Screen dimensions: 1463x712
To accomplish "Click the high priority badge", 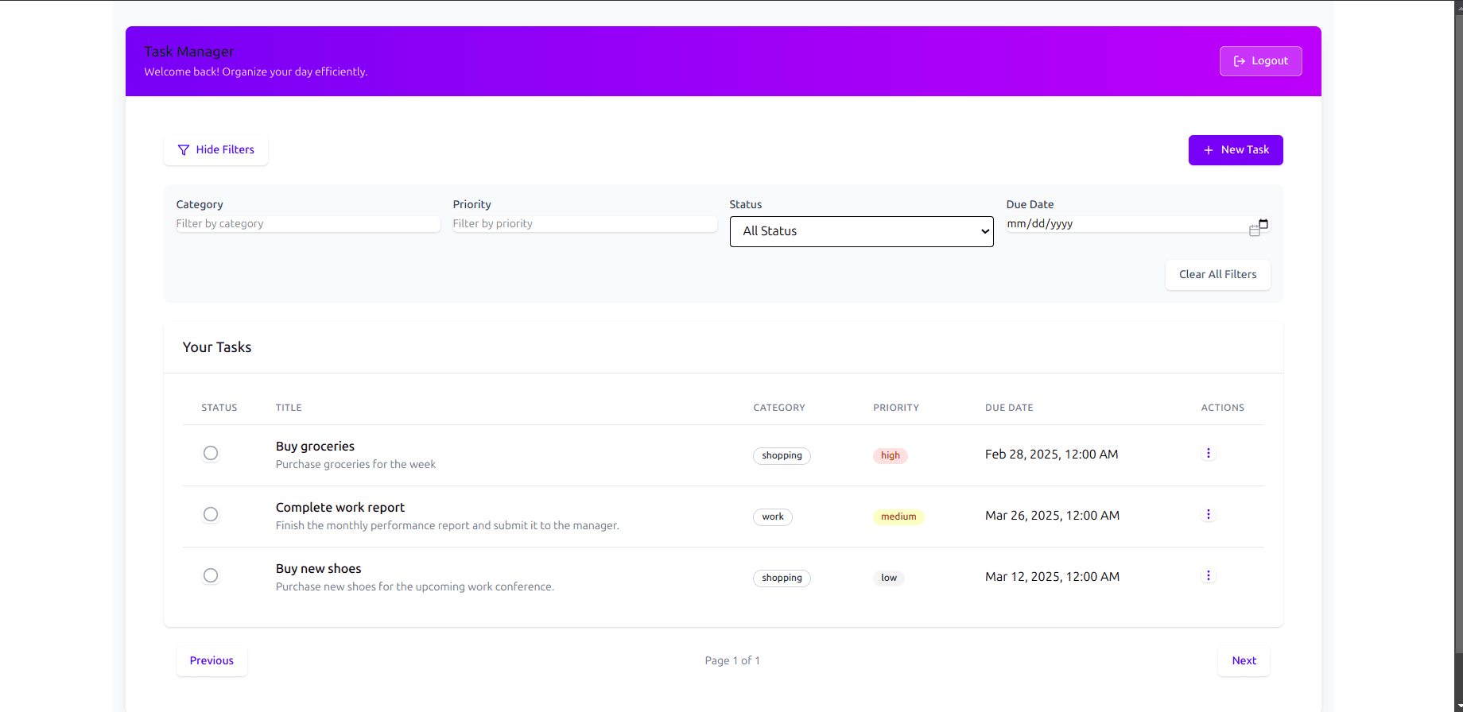I will tap(891, 455).
